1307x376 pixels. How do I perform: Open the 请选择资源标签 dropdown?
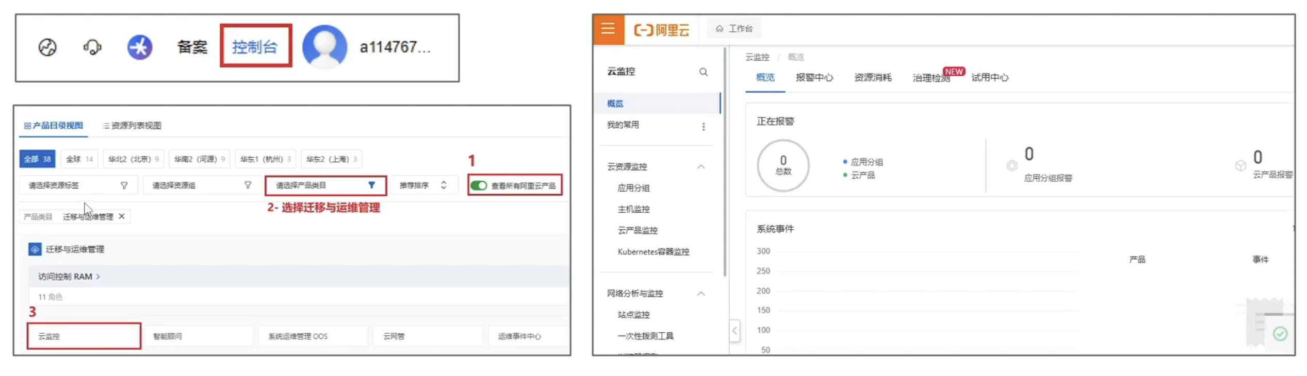78,185
